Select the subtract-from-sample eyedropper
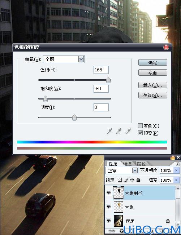 tap(128, 131)
